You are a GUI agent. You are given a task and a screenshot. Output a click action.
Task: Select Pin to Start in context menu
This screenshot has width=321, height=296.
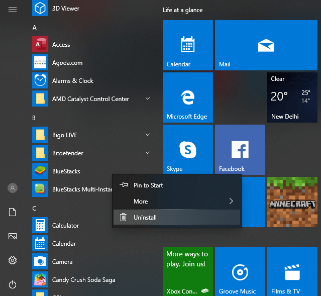[x=177, y=185]
